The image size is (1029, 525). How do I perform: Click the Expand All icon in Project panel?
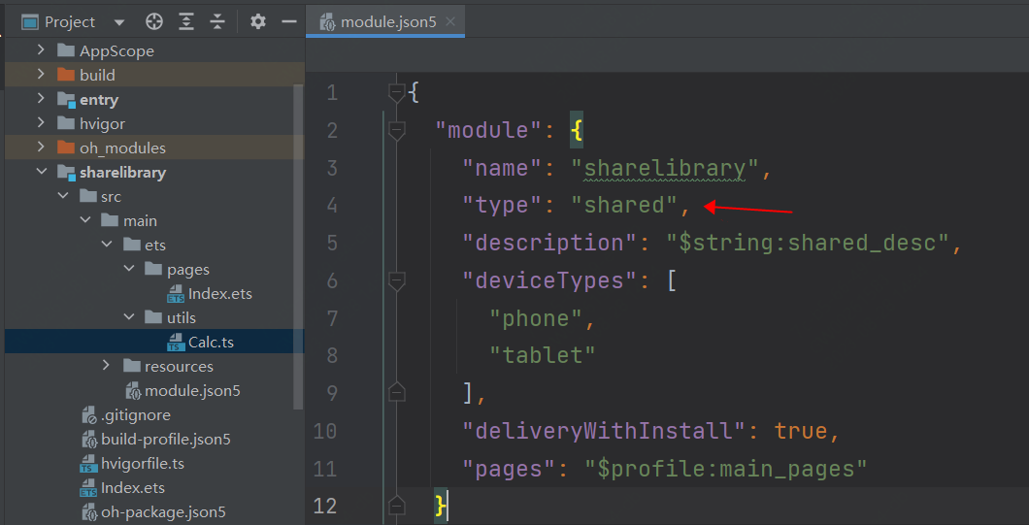tap(186, 21)
